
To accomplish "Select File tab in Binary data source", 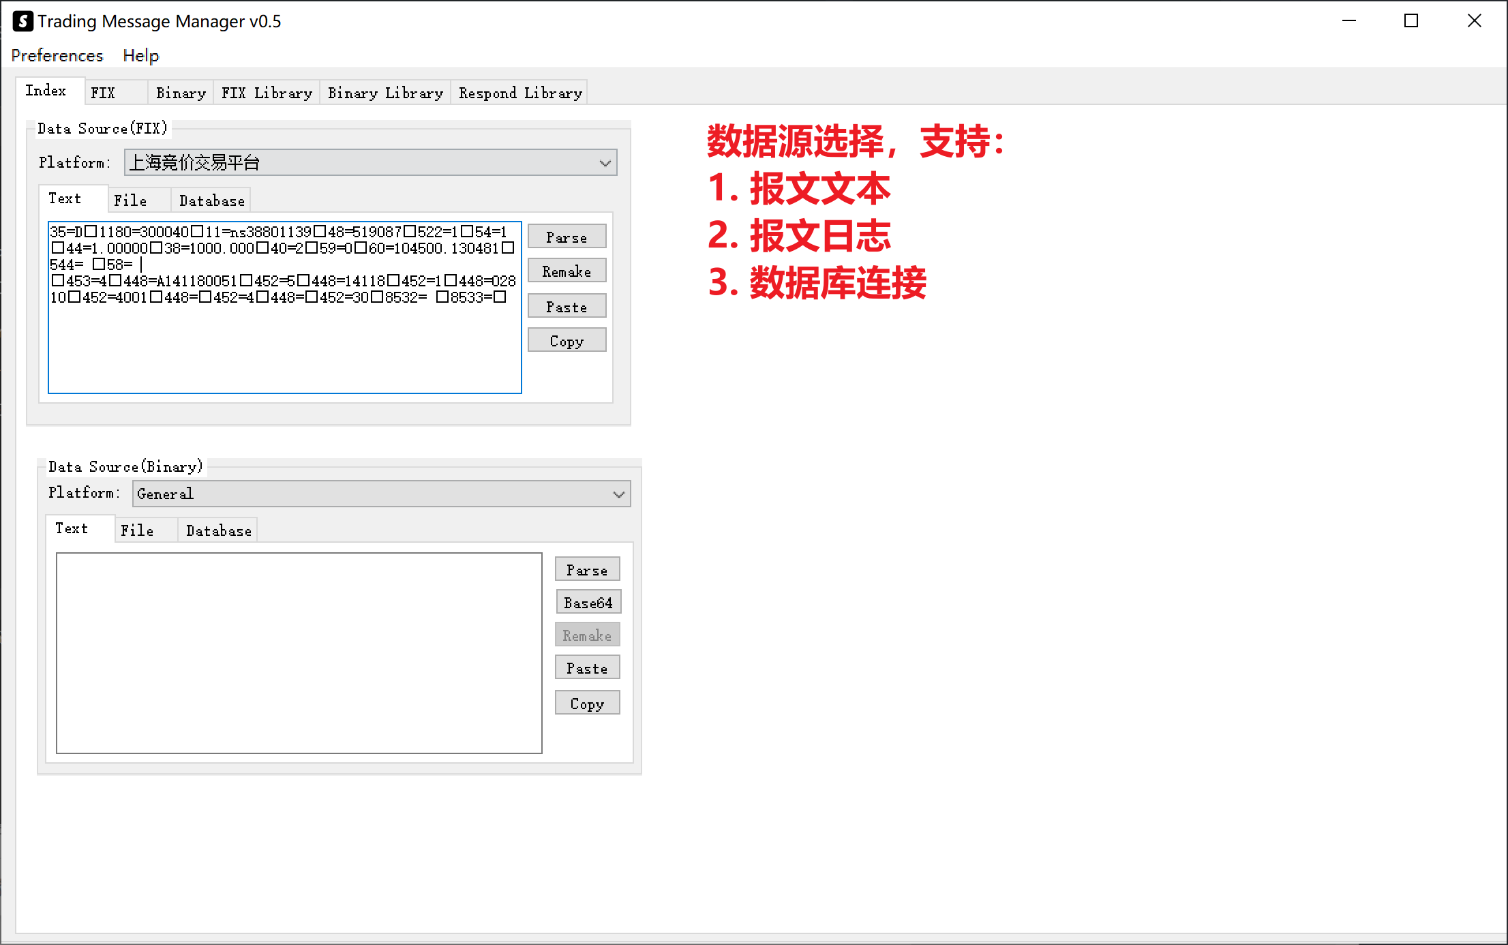I will click(x=137, y=530).
